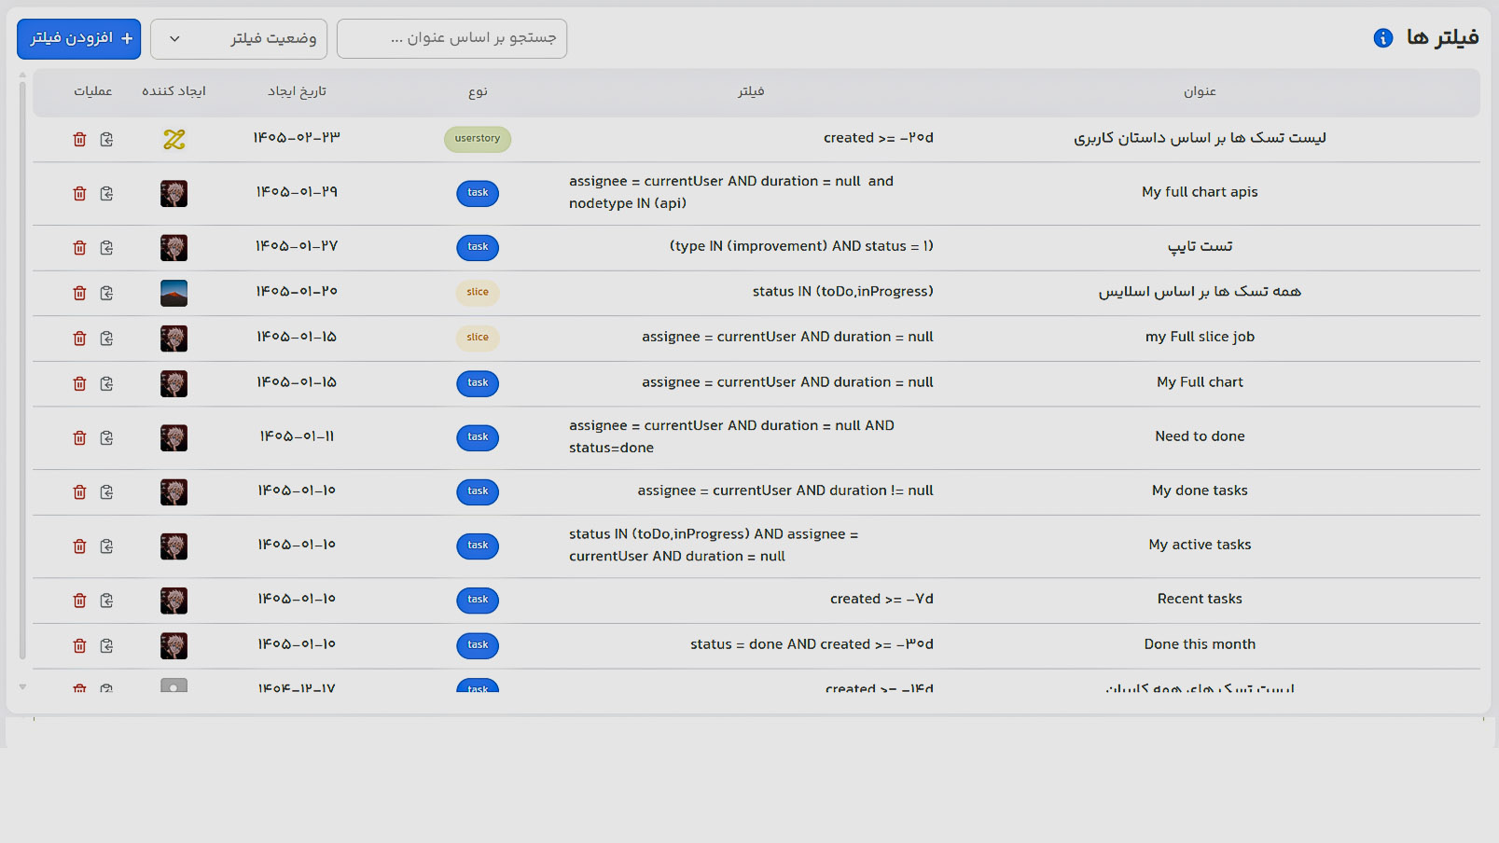Click the 'عنوان' column header

tap(1200, 91)
